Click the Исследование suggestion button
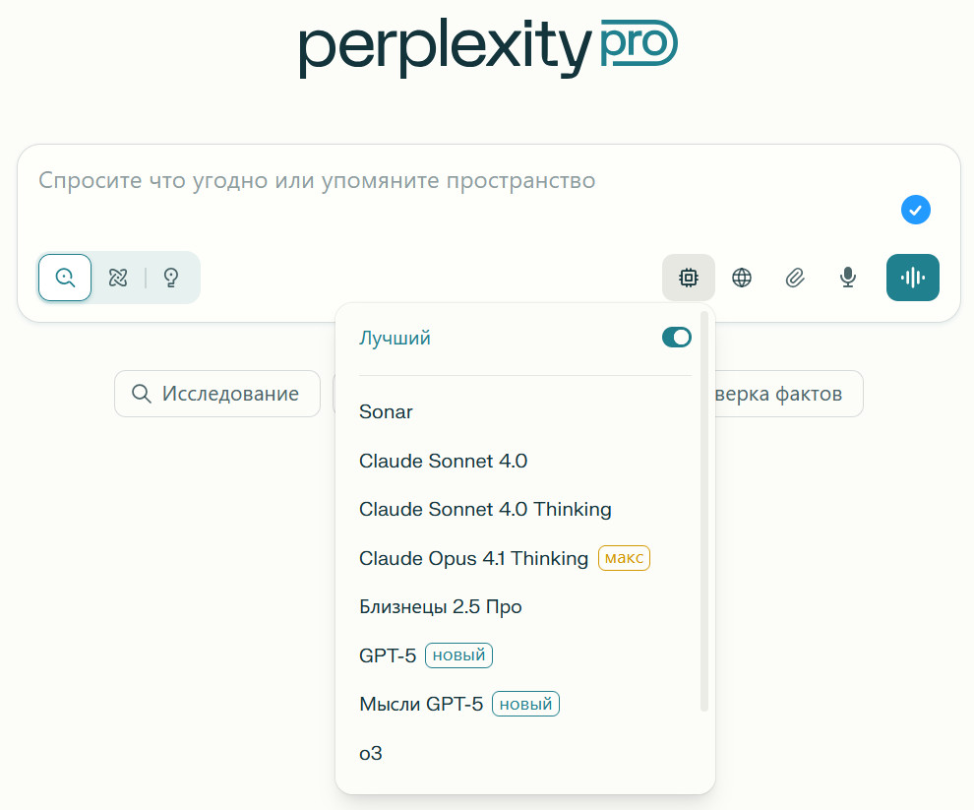This screenshot has width=974, height=810. point(217,394)
